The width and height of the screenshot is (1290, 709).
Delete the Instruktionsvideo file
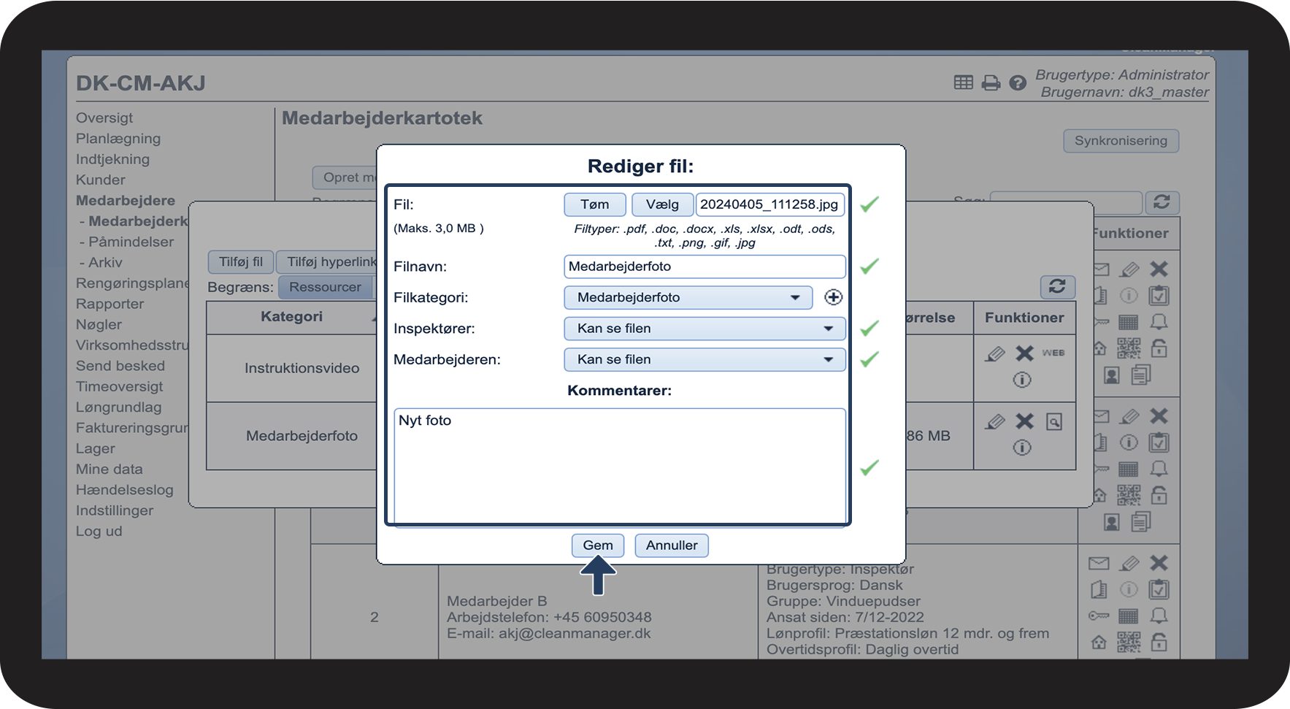click(x=1025, y=353)
